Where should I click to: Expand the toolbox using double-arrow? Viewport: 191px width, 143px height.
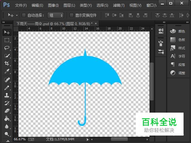click(4, 22)
